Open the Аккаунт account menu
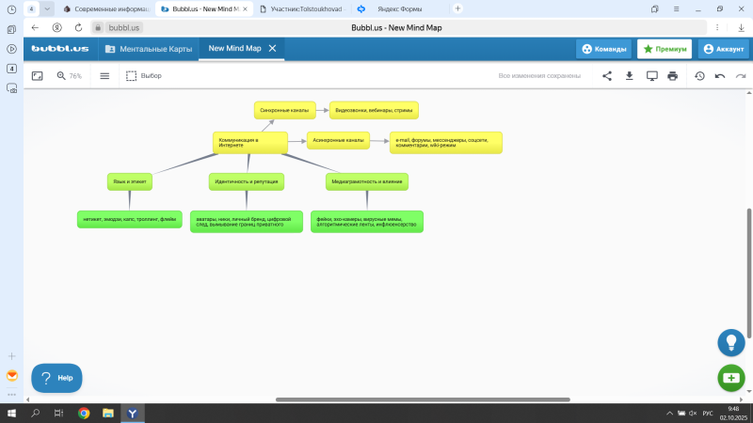 pos(723,49)
